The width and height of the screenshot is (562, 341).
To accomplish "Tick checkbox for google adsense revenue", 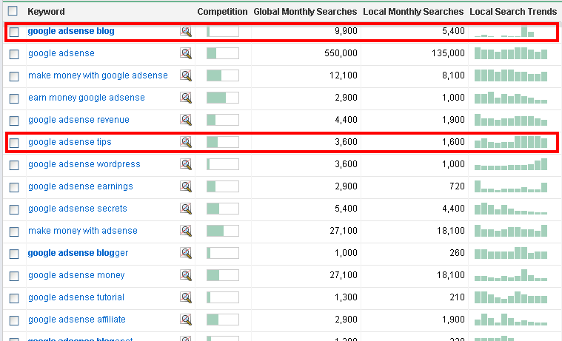I will pos(14,121).
